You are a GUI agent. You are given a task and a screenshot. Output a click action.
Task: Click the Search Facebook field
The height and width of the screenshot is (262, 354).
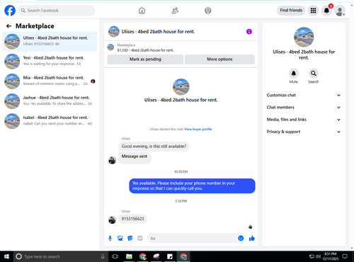pos(57,11)
